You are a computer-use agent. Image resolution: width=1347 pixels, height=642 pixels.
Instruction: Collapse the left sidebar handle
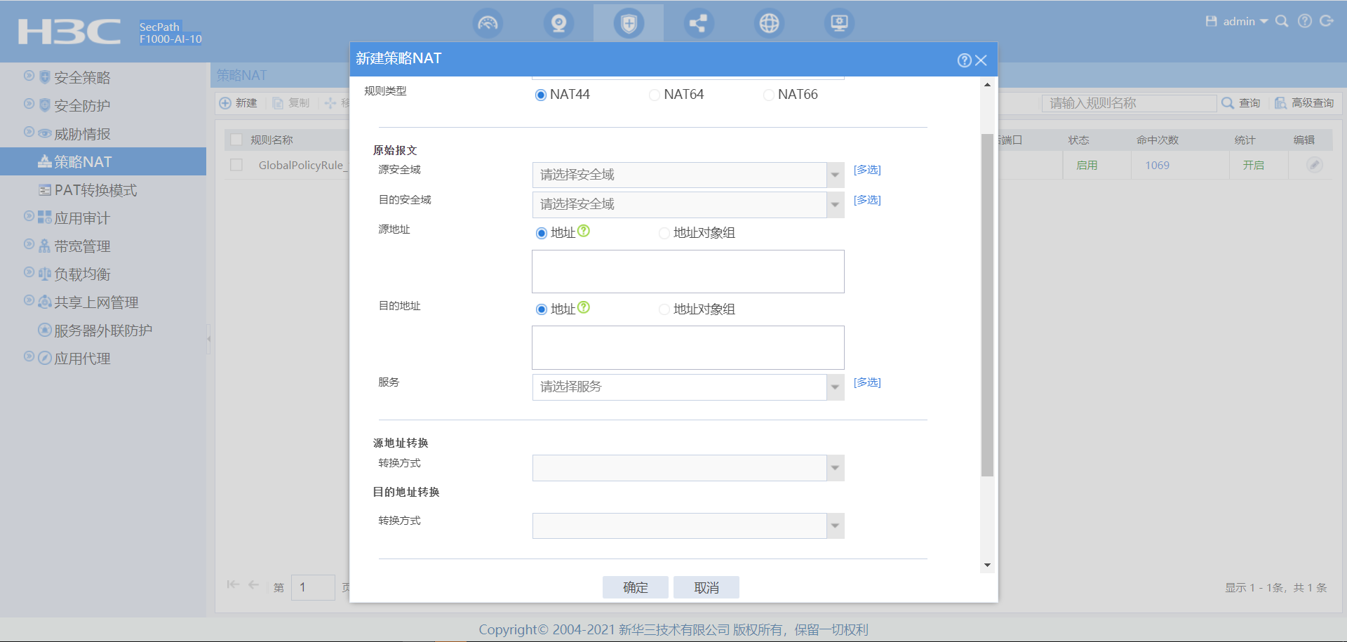click(x=208, y=339)
